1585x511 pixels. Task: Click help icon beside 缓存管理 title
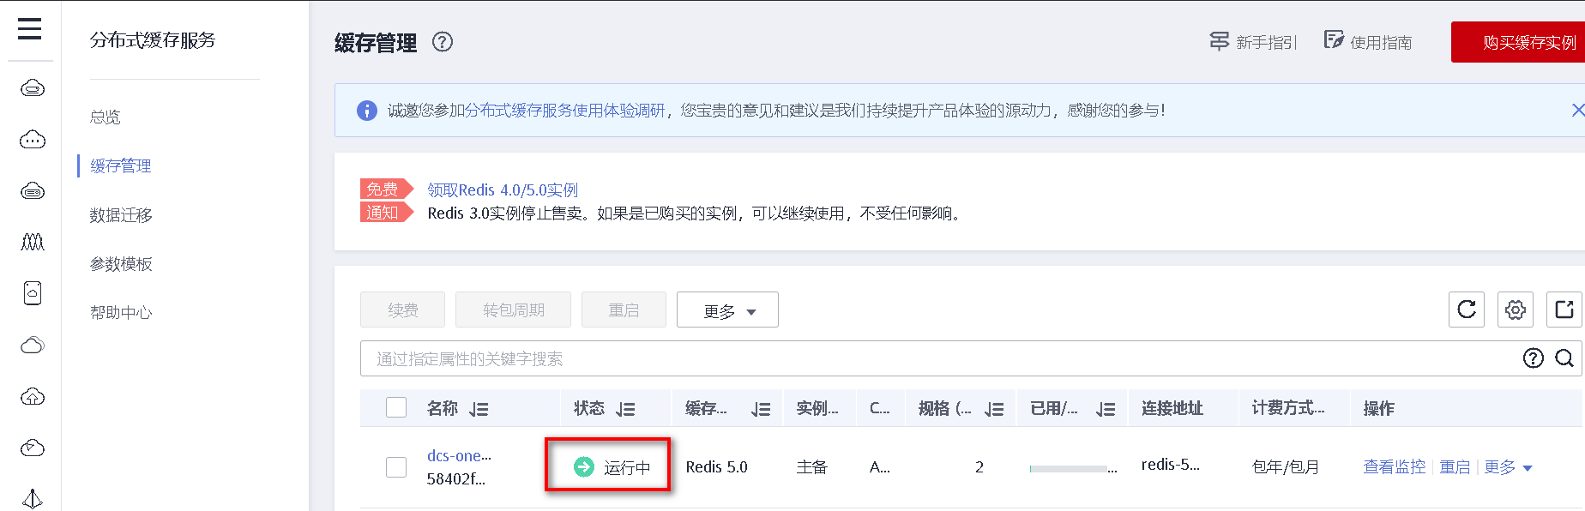point(443,42)
